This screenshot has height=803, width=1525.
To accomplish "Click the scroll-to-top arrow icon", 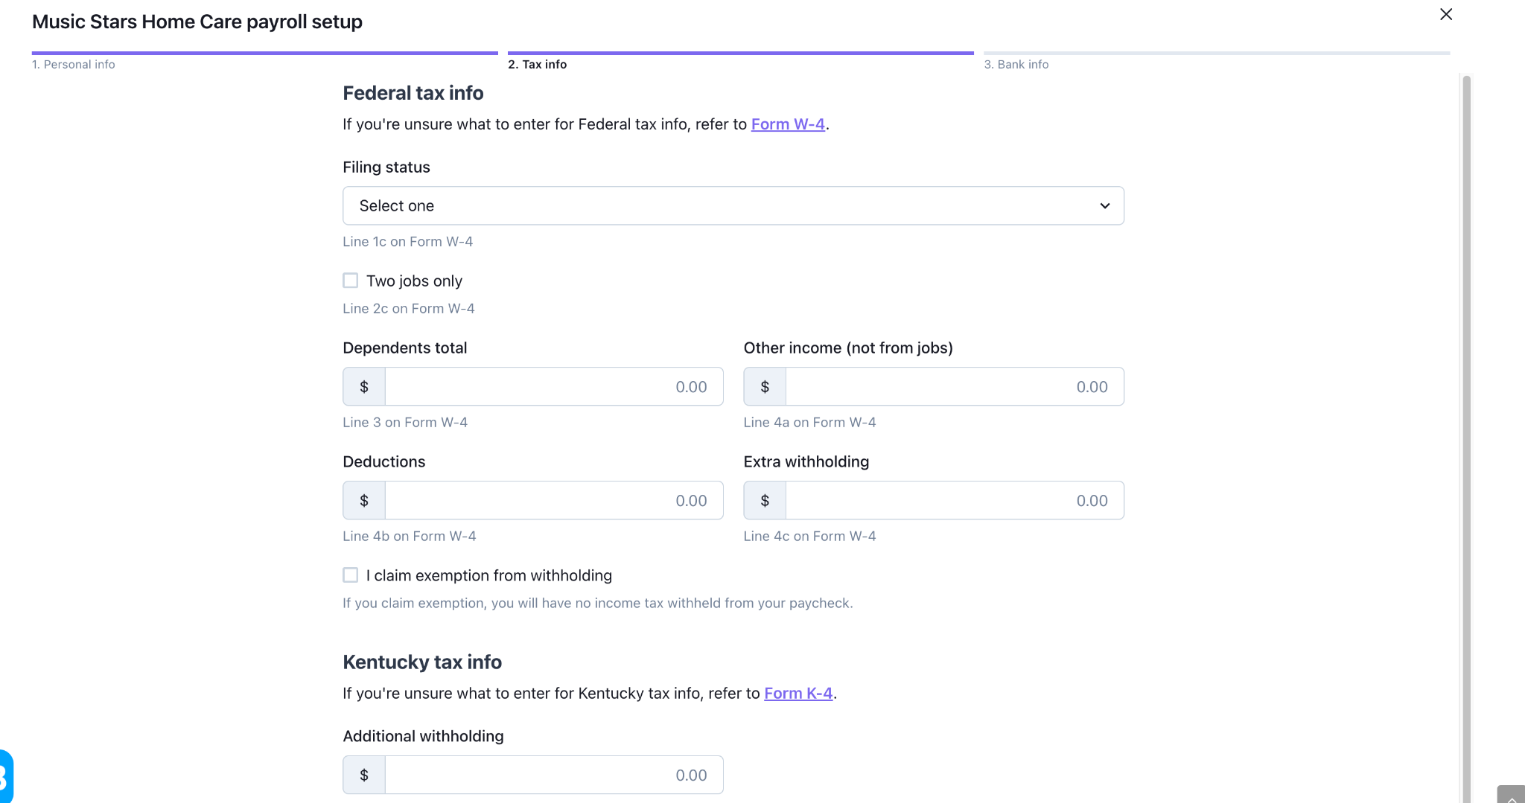I will 1512,796.
